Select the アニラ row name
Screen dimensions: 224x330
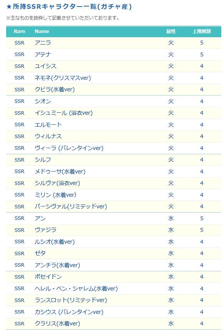[43, 43]
